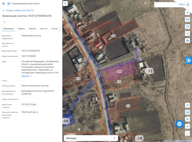Select parcel labeled :61 on the map
The height and width of the screenshot is (142, 192).
(128, 106)
